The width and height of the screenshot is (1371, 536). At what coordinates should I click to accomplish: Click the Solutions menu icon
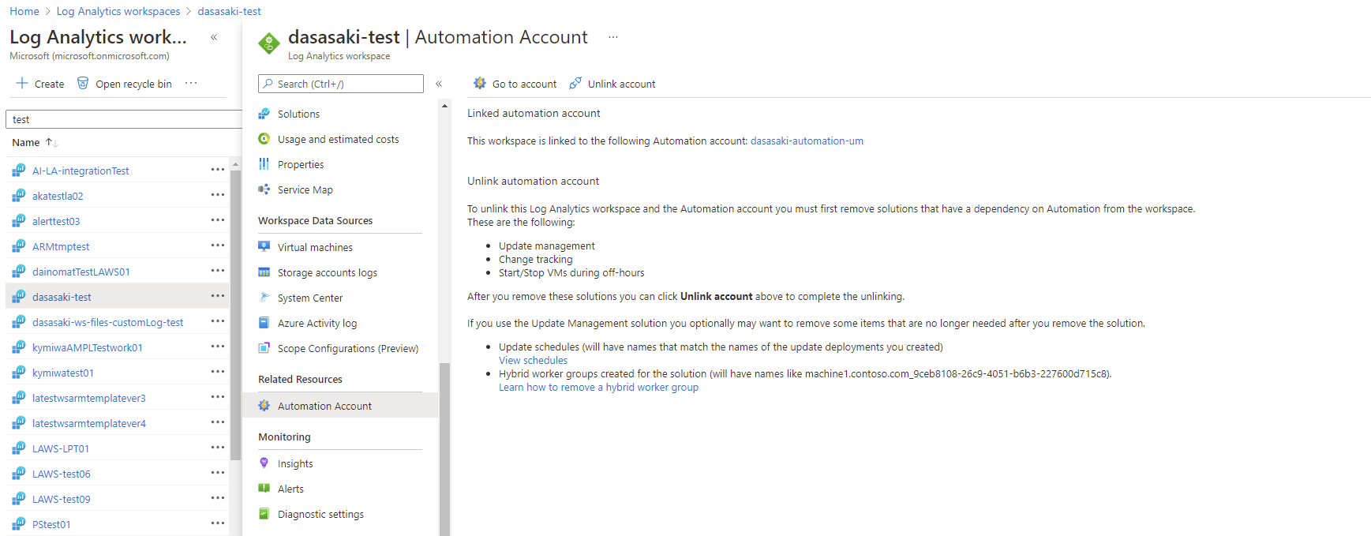click(264, 114)
